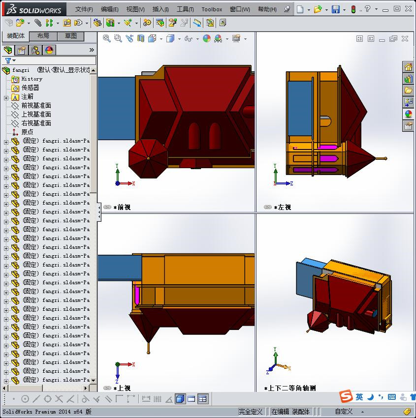Toggle the link icon beside *左视
The width and height of the screenshot is (416, 418).
point(268,207)
